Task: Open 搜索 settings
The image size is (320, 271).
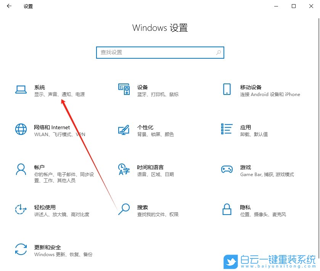Action: pos(142,207)
